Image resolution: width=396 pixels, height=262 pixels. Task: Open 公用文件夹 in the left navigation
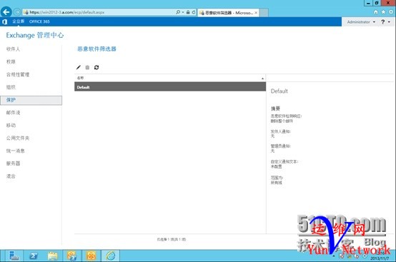pos(18,138)
